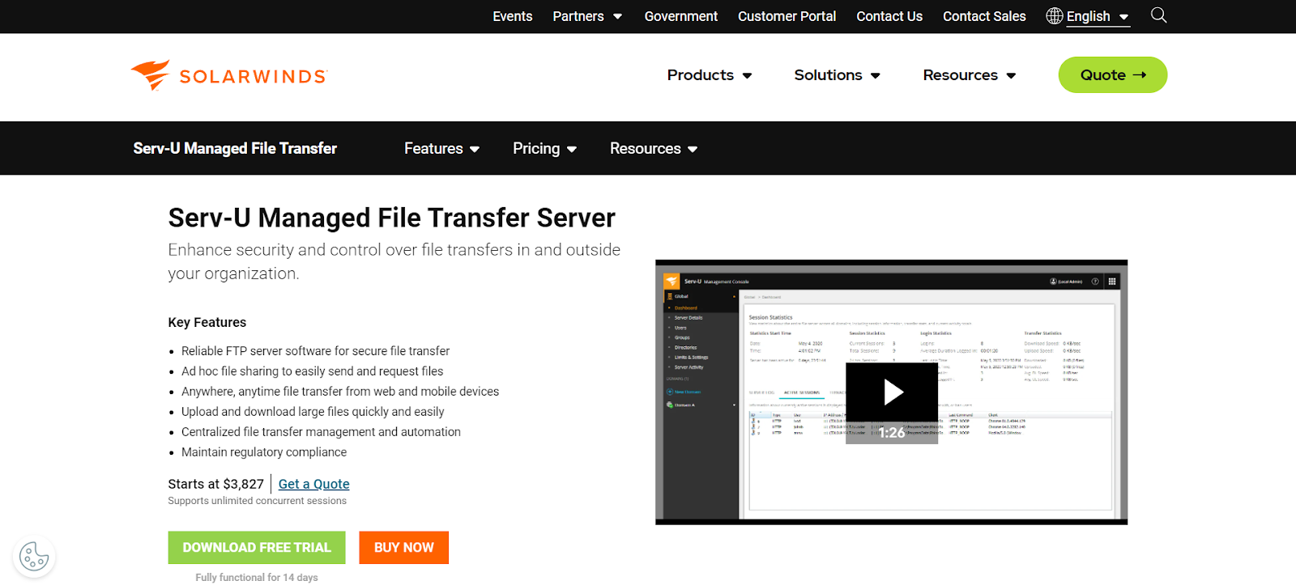This screenshot has height=585, width=1296.
Task: Open the Events page
Action: point(513,16)
